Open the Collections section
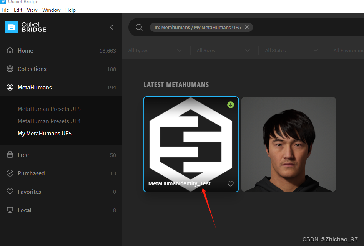 pos(61,69)
